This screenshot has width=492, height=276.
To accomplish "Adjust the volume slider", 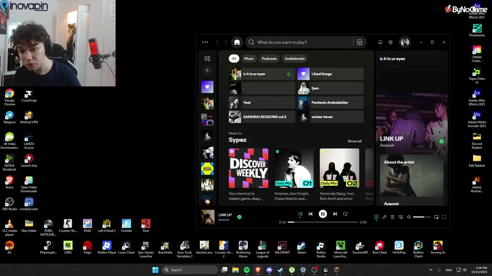I will [422, 217].
